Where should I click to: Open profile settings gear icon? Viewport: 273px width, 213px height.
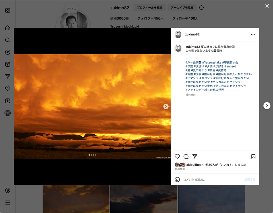click(201, 8)
